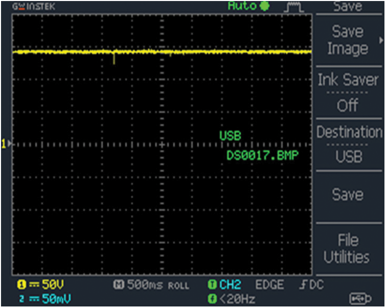The height and width of the screenshot is (308, 386).
Task: Open File Utilities
Action: 347,248
